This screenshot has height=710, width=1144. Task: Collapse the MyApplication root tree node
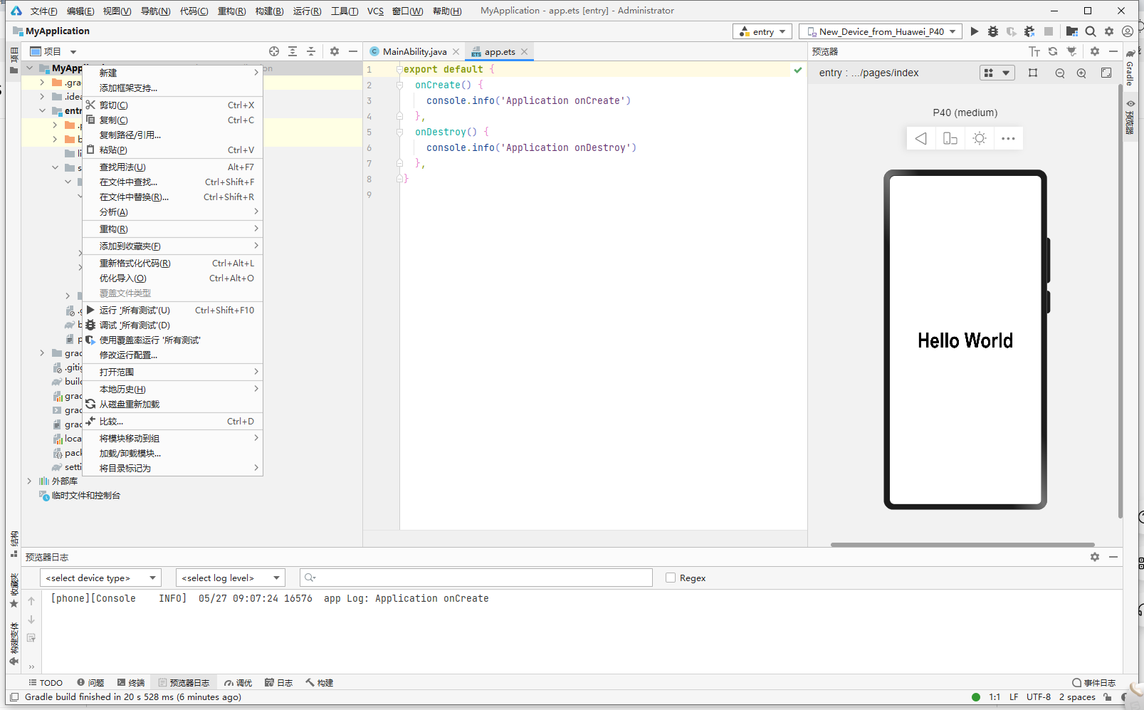pyautogui.click(x=30, y=68)
